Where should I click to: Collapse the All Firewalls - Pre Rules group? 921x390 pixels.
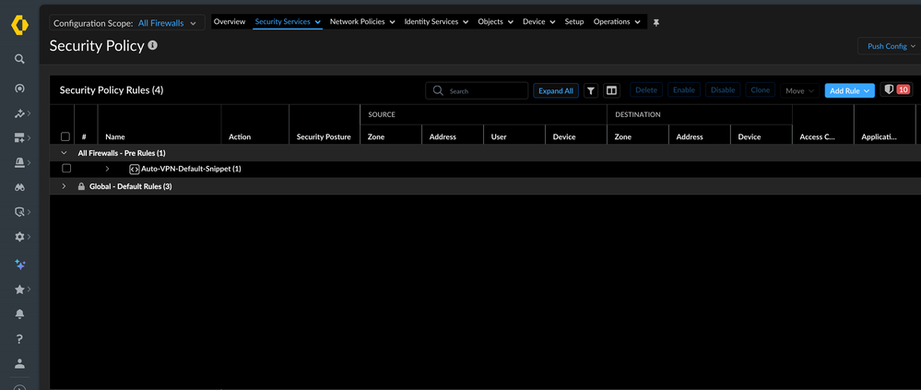coord(64,153)
